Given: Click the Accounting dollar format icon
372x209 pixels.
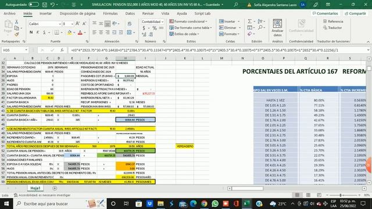Looking at the screenshot, I should pos(144,28).
